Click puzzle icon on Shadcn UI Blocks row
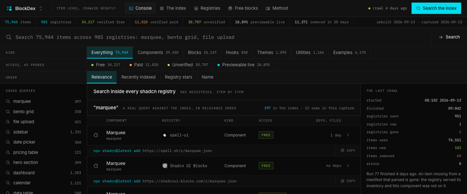Viewport: 467px width, 194px height. tap(96, 166)
